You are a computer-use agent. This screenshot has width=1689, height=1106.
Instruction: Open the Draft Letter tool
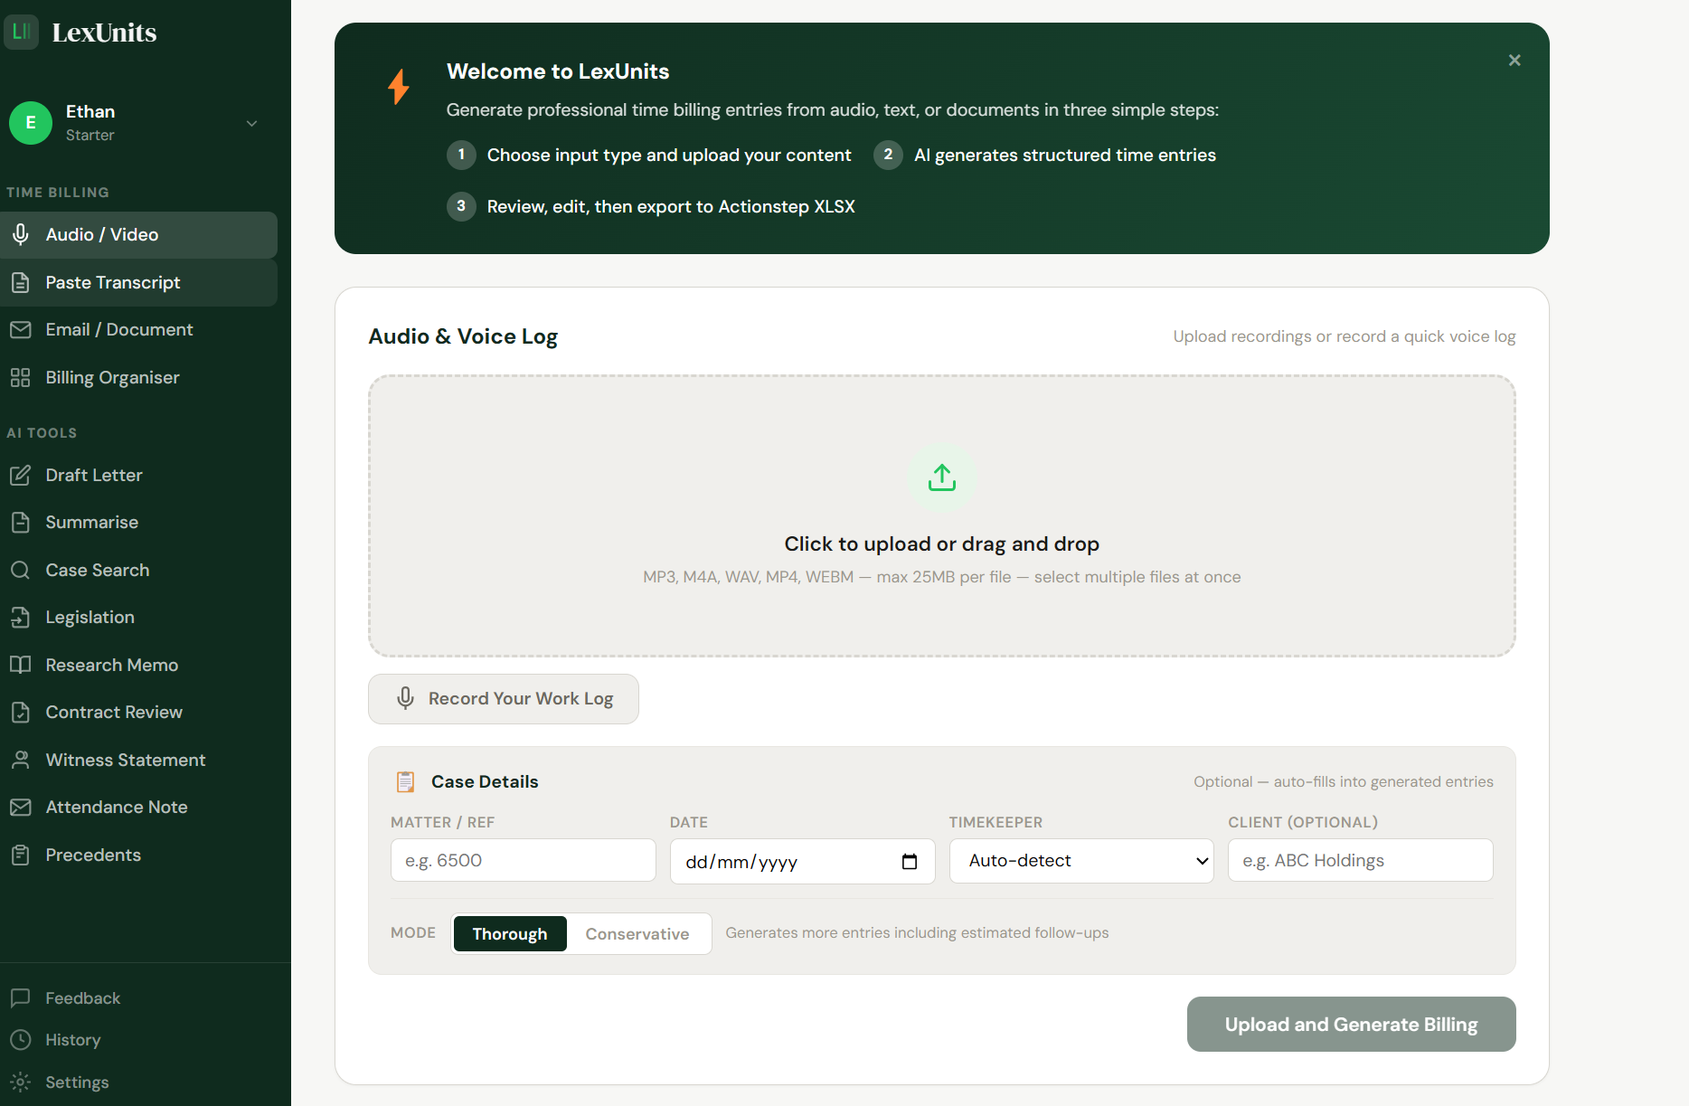[139, 475]
